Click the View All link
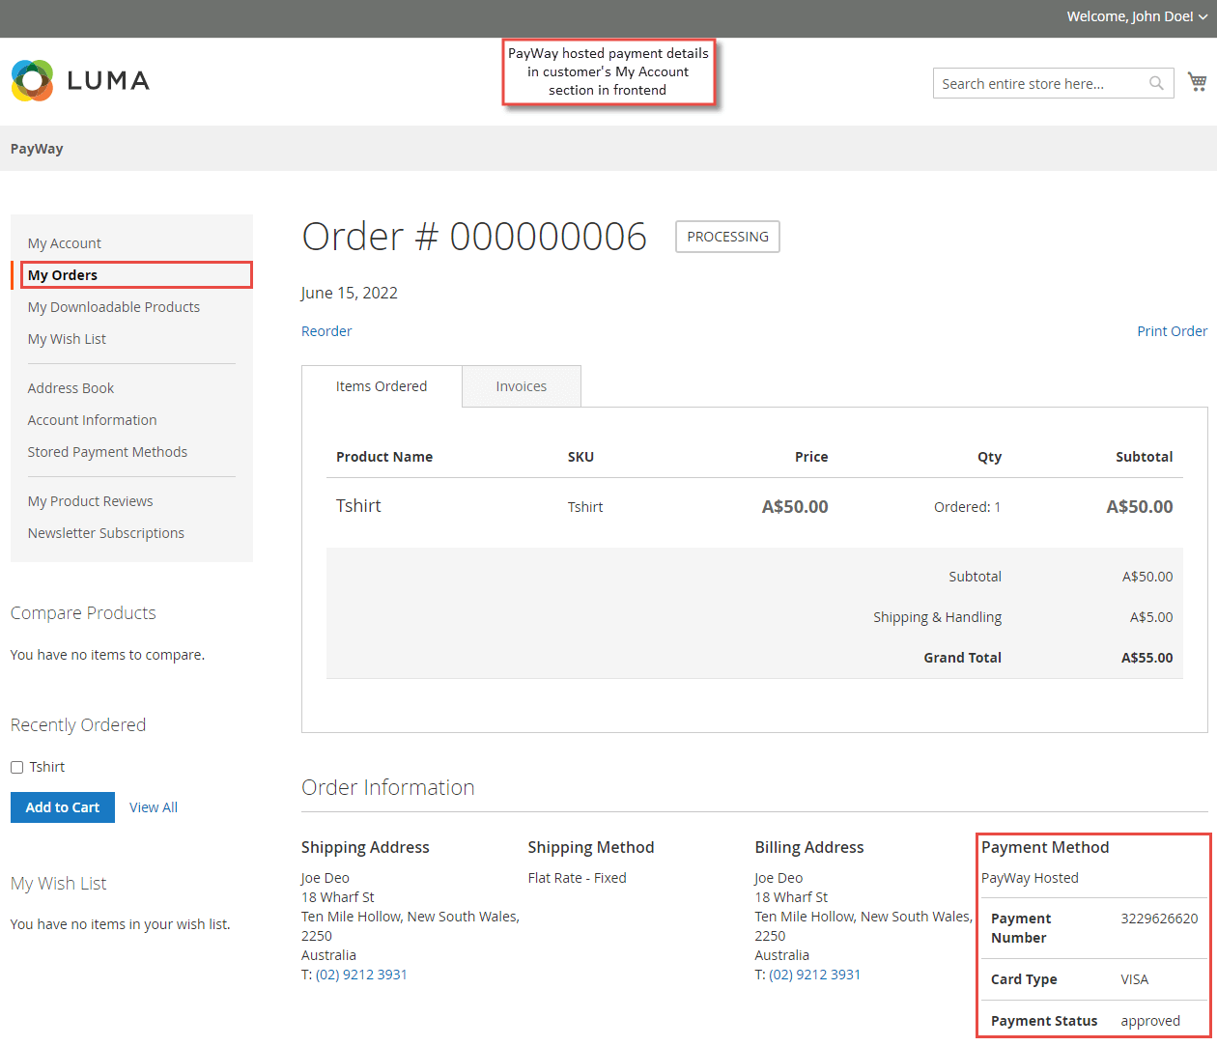 pos(154,807)
